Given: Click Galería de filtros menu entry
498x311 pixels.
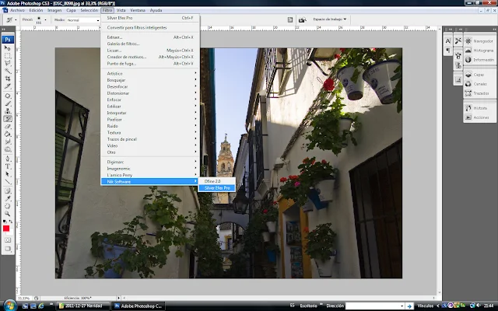Looking at the screenshot, I should point(150,44).
